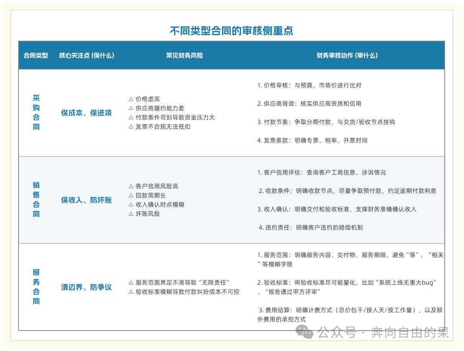Click the risk item 价格虚高
Image resolution: width=464 pixels, height=351 pixels.
coord(144,99)
